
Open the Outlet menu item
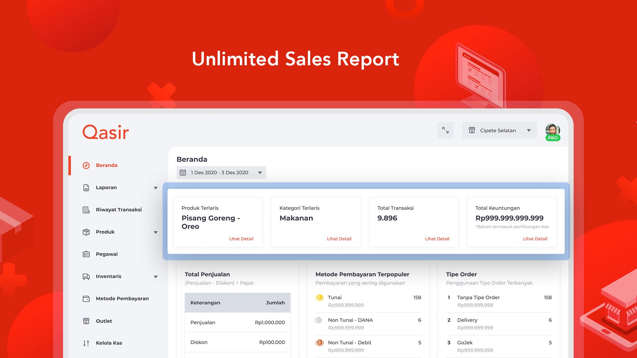104,321
